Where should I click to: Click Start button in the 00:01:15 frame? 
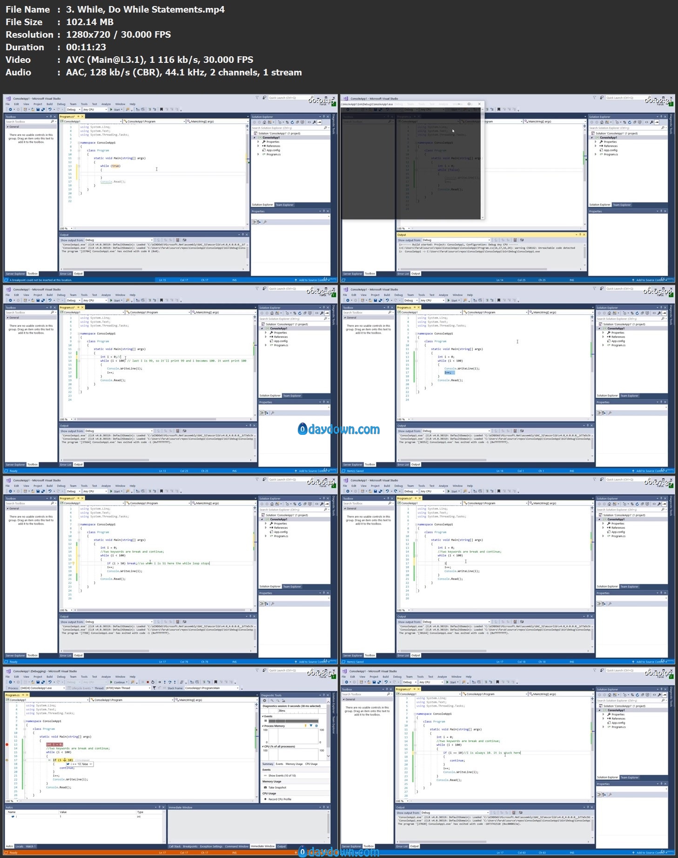[x=115, y=109]
